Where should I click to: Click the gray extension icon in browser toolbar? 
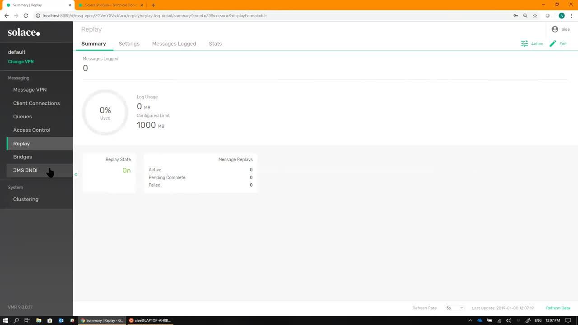[x=548, y=15]
